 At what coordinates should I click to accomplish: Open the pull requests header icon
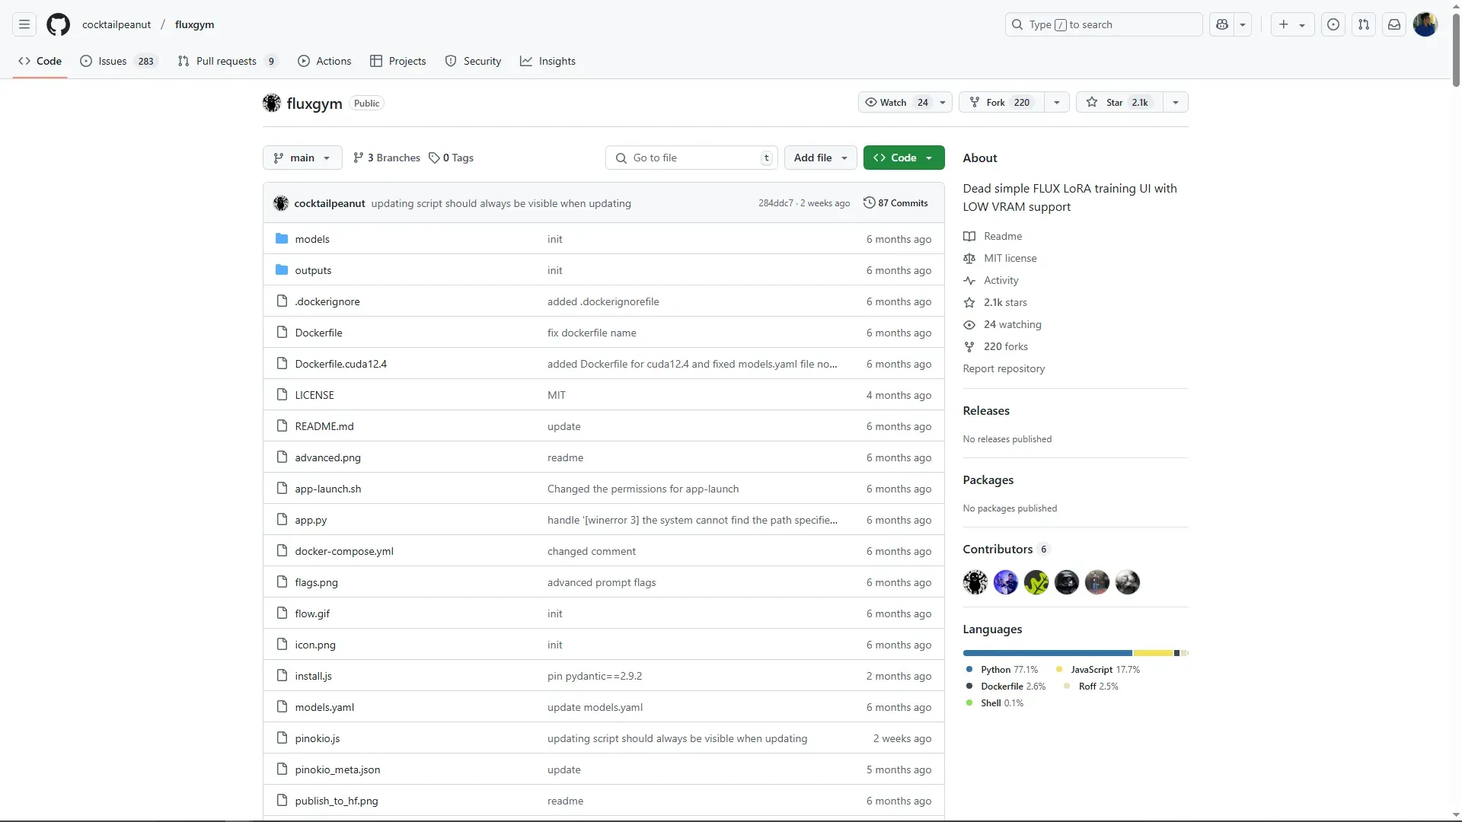(x=1364, y=24)
